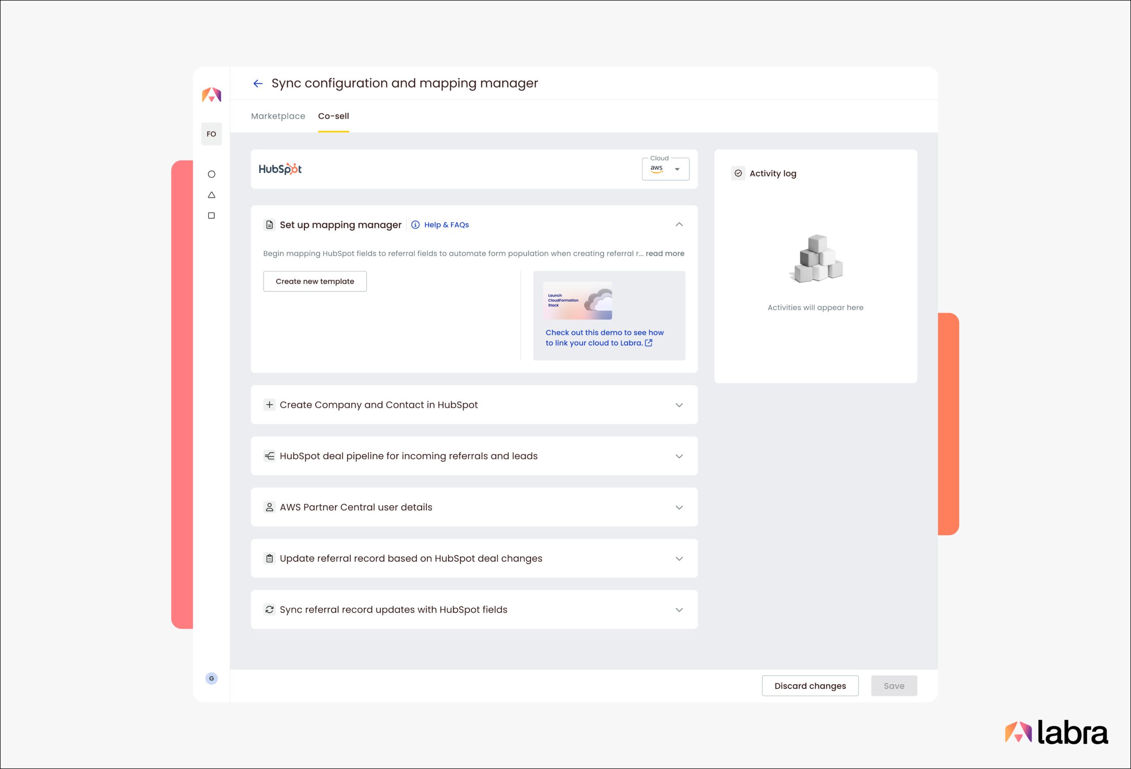Click the document icon by Set up mapping manager
This screenshot has width=1131, height=769.
pyautogui.click(x=269, y=225)
